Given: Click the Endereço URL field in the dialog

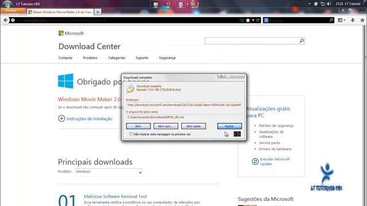Looking at the screenshot, I should coord(184,105).
